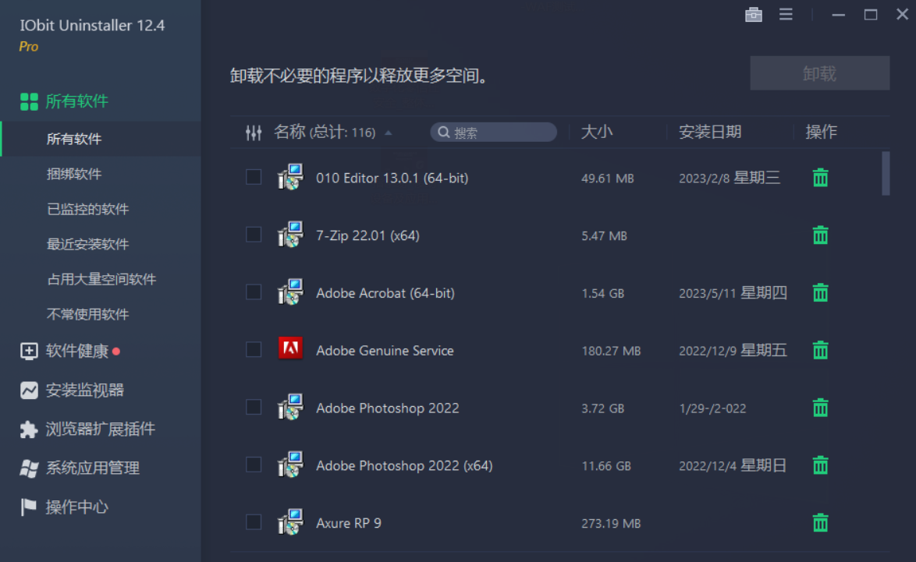The width and height of the screenshot is (916, 562).
Task: Select checkbox for Adobe Photoshop 2022 (x64)
Action: click(254, 465)
